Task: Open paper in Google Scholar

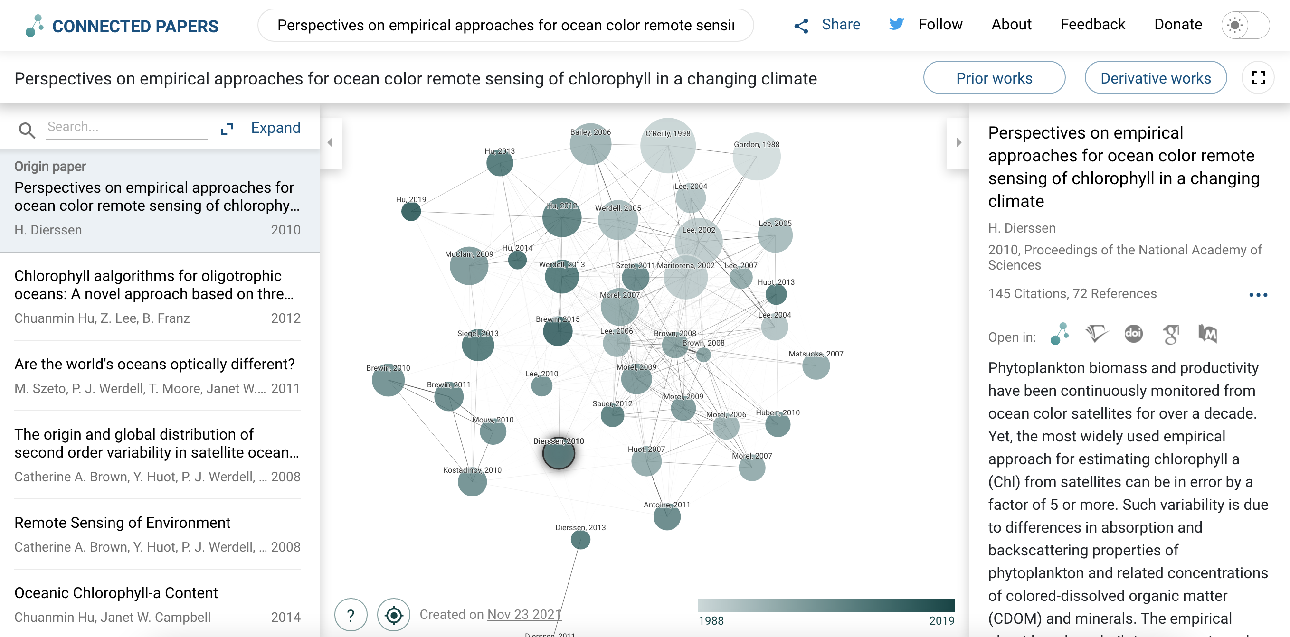Action: click(x=1170, y=334)
